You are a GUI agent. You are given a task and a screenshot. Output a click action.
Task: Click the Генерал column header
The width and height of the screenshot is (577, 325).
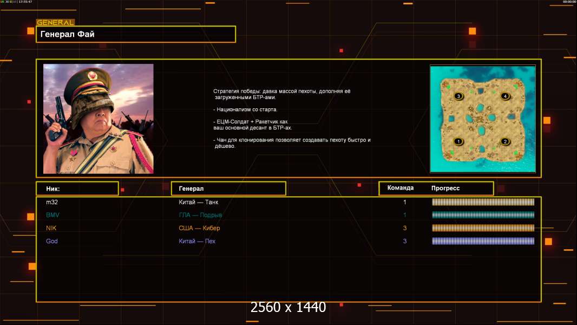click(x=228, y=188)
